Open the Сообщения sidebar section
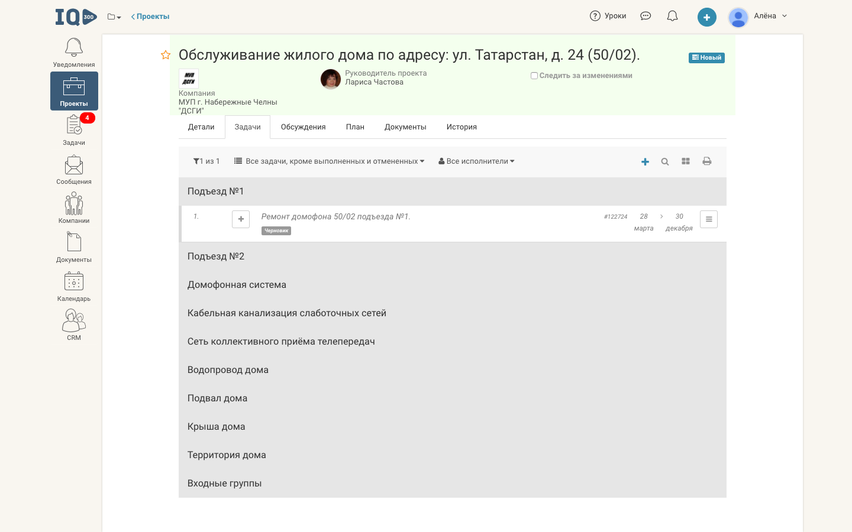 [x=73, y=170]
